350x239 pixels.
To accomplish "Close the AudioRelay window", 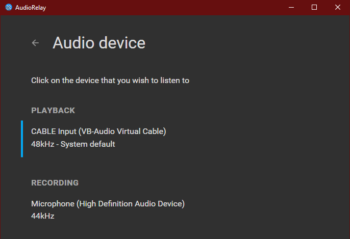I will click(x=338, y=7).
